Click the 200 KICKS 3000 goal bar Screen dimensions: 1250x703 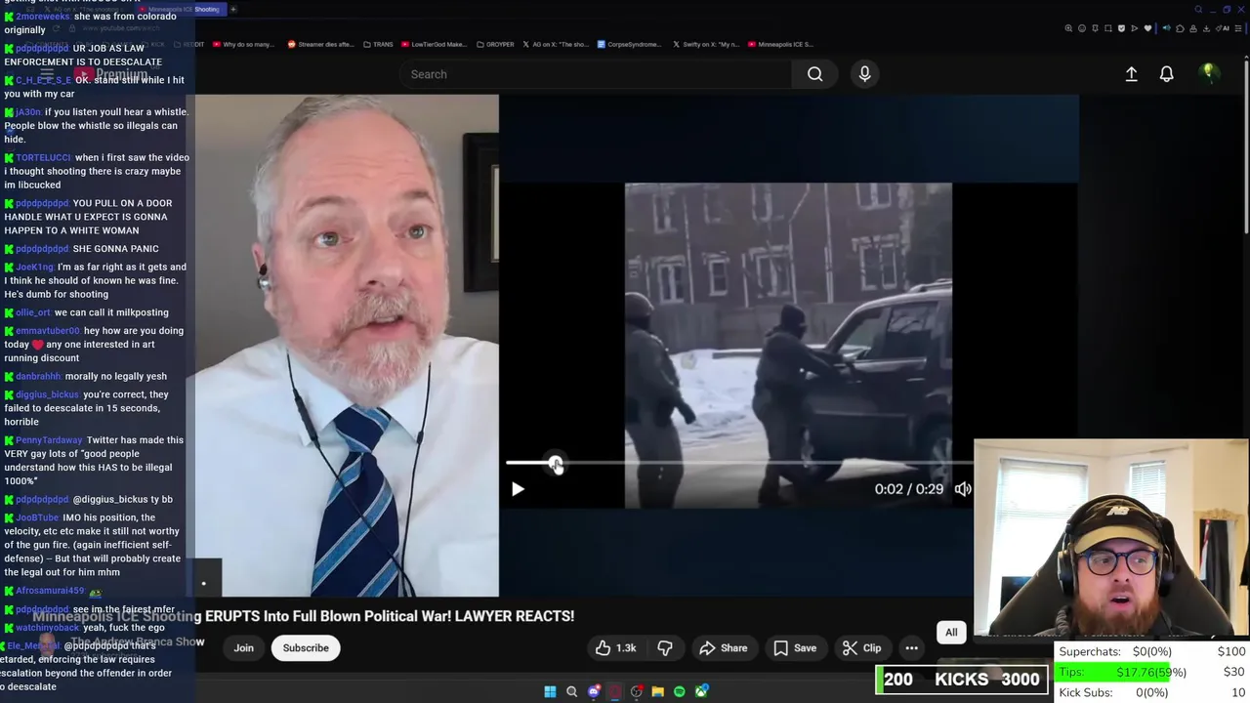click(x=962, y=680)
